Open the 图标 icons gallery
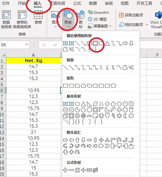 81,19
